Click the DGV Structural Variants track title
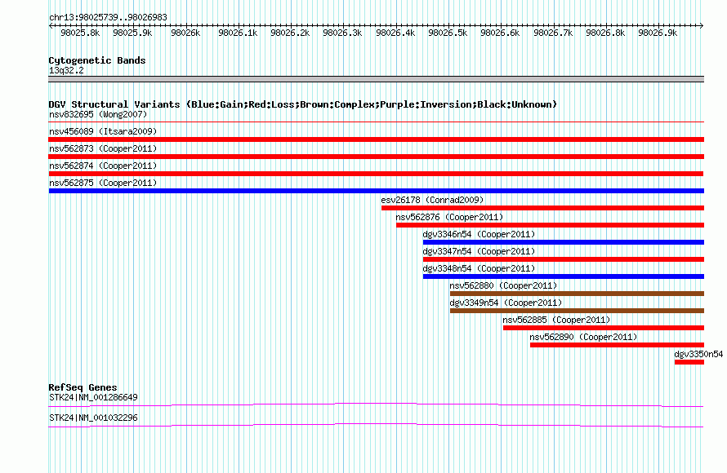The width and height of the screenshot is (727, 473). pyautogui.click(x=302, y=104)
